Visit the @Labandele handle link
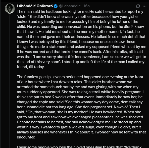 tap(70, 6)
